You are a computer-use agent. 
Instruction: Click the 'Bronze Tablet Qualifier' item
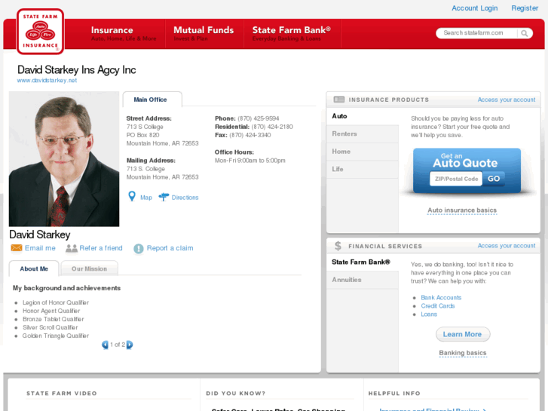53,319
